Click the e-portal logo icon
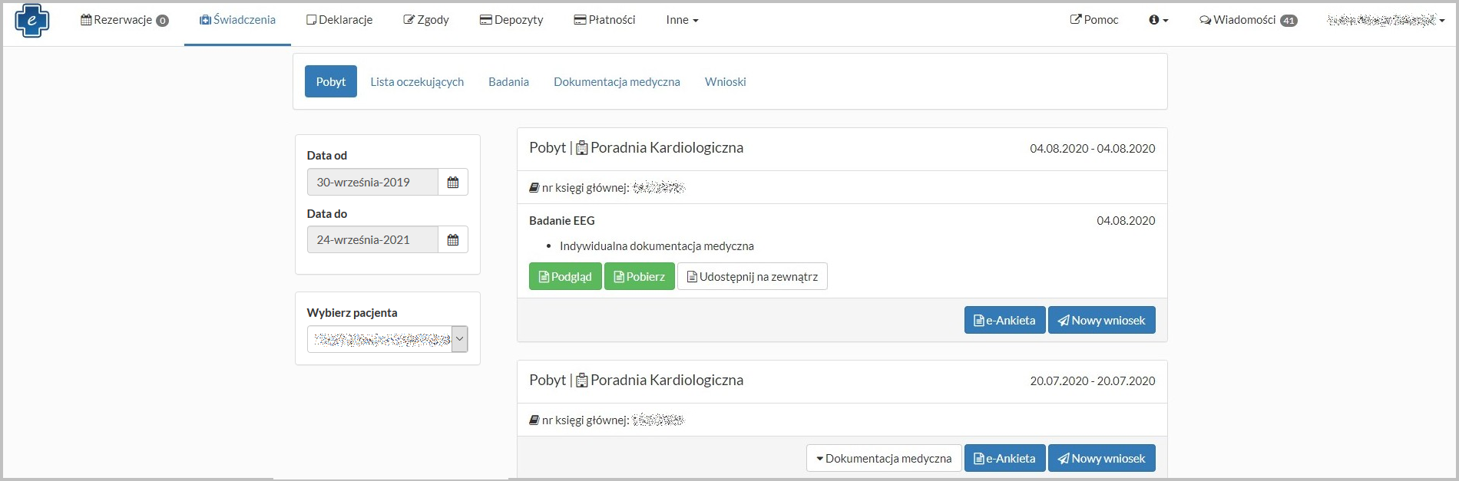The image size is (1459, 481). pos(31,21)
